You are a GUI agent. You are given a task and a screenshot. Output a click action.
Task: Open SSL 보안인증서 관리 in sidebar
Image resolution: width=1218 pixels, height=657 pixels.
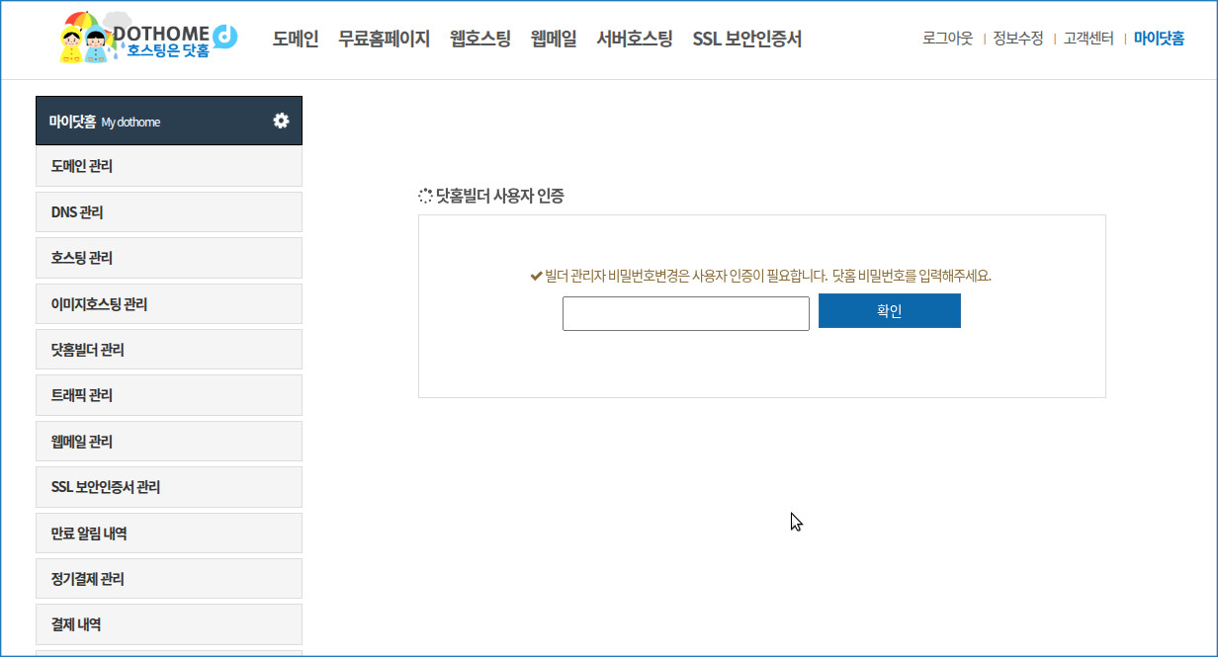tap(169, 487)
